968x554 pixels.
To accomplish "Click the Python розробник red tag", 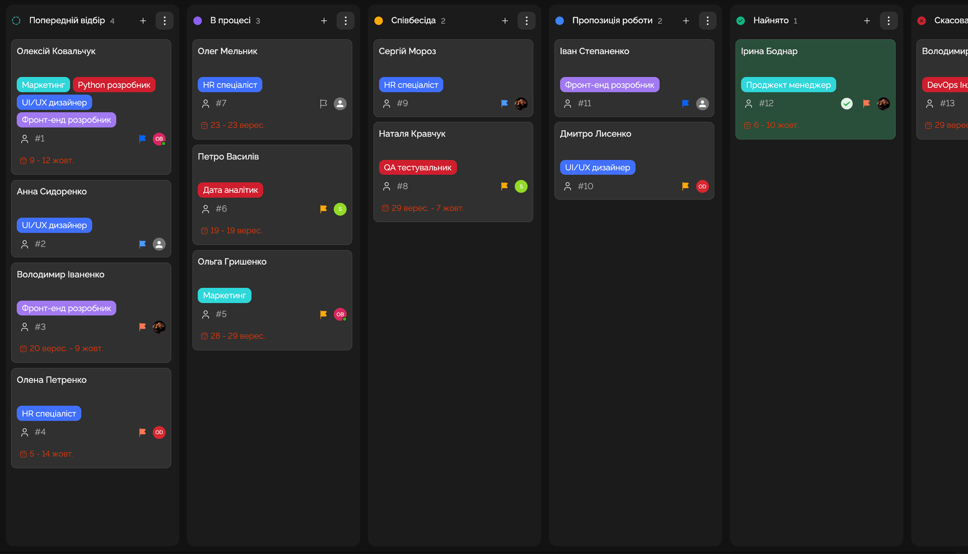I will point(114,85).
